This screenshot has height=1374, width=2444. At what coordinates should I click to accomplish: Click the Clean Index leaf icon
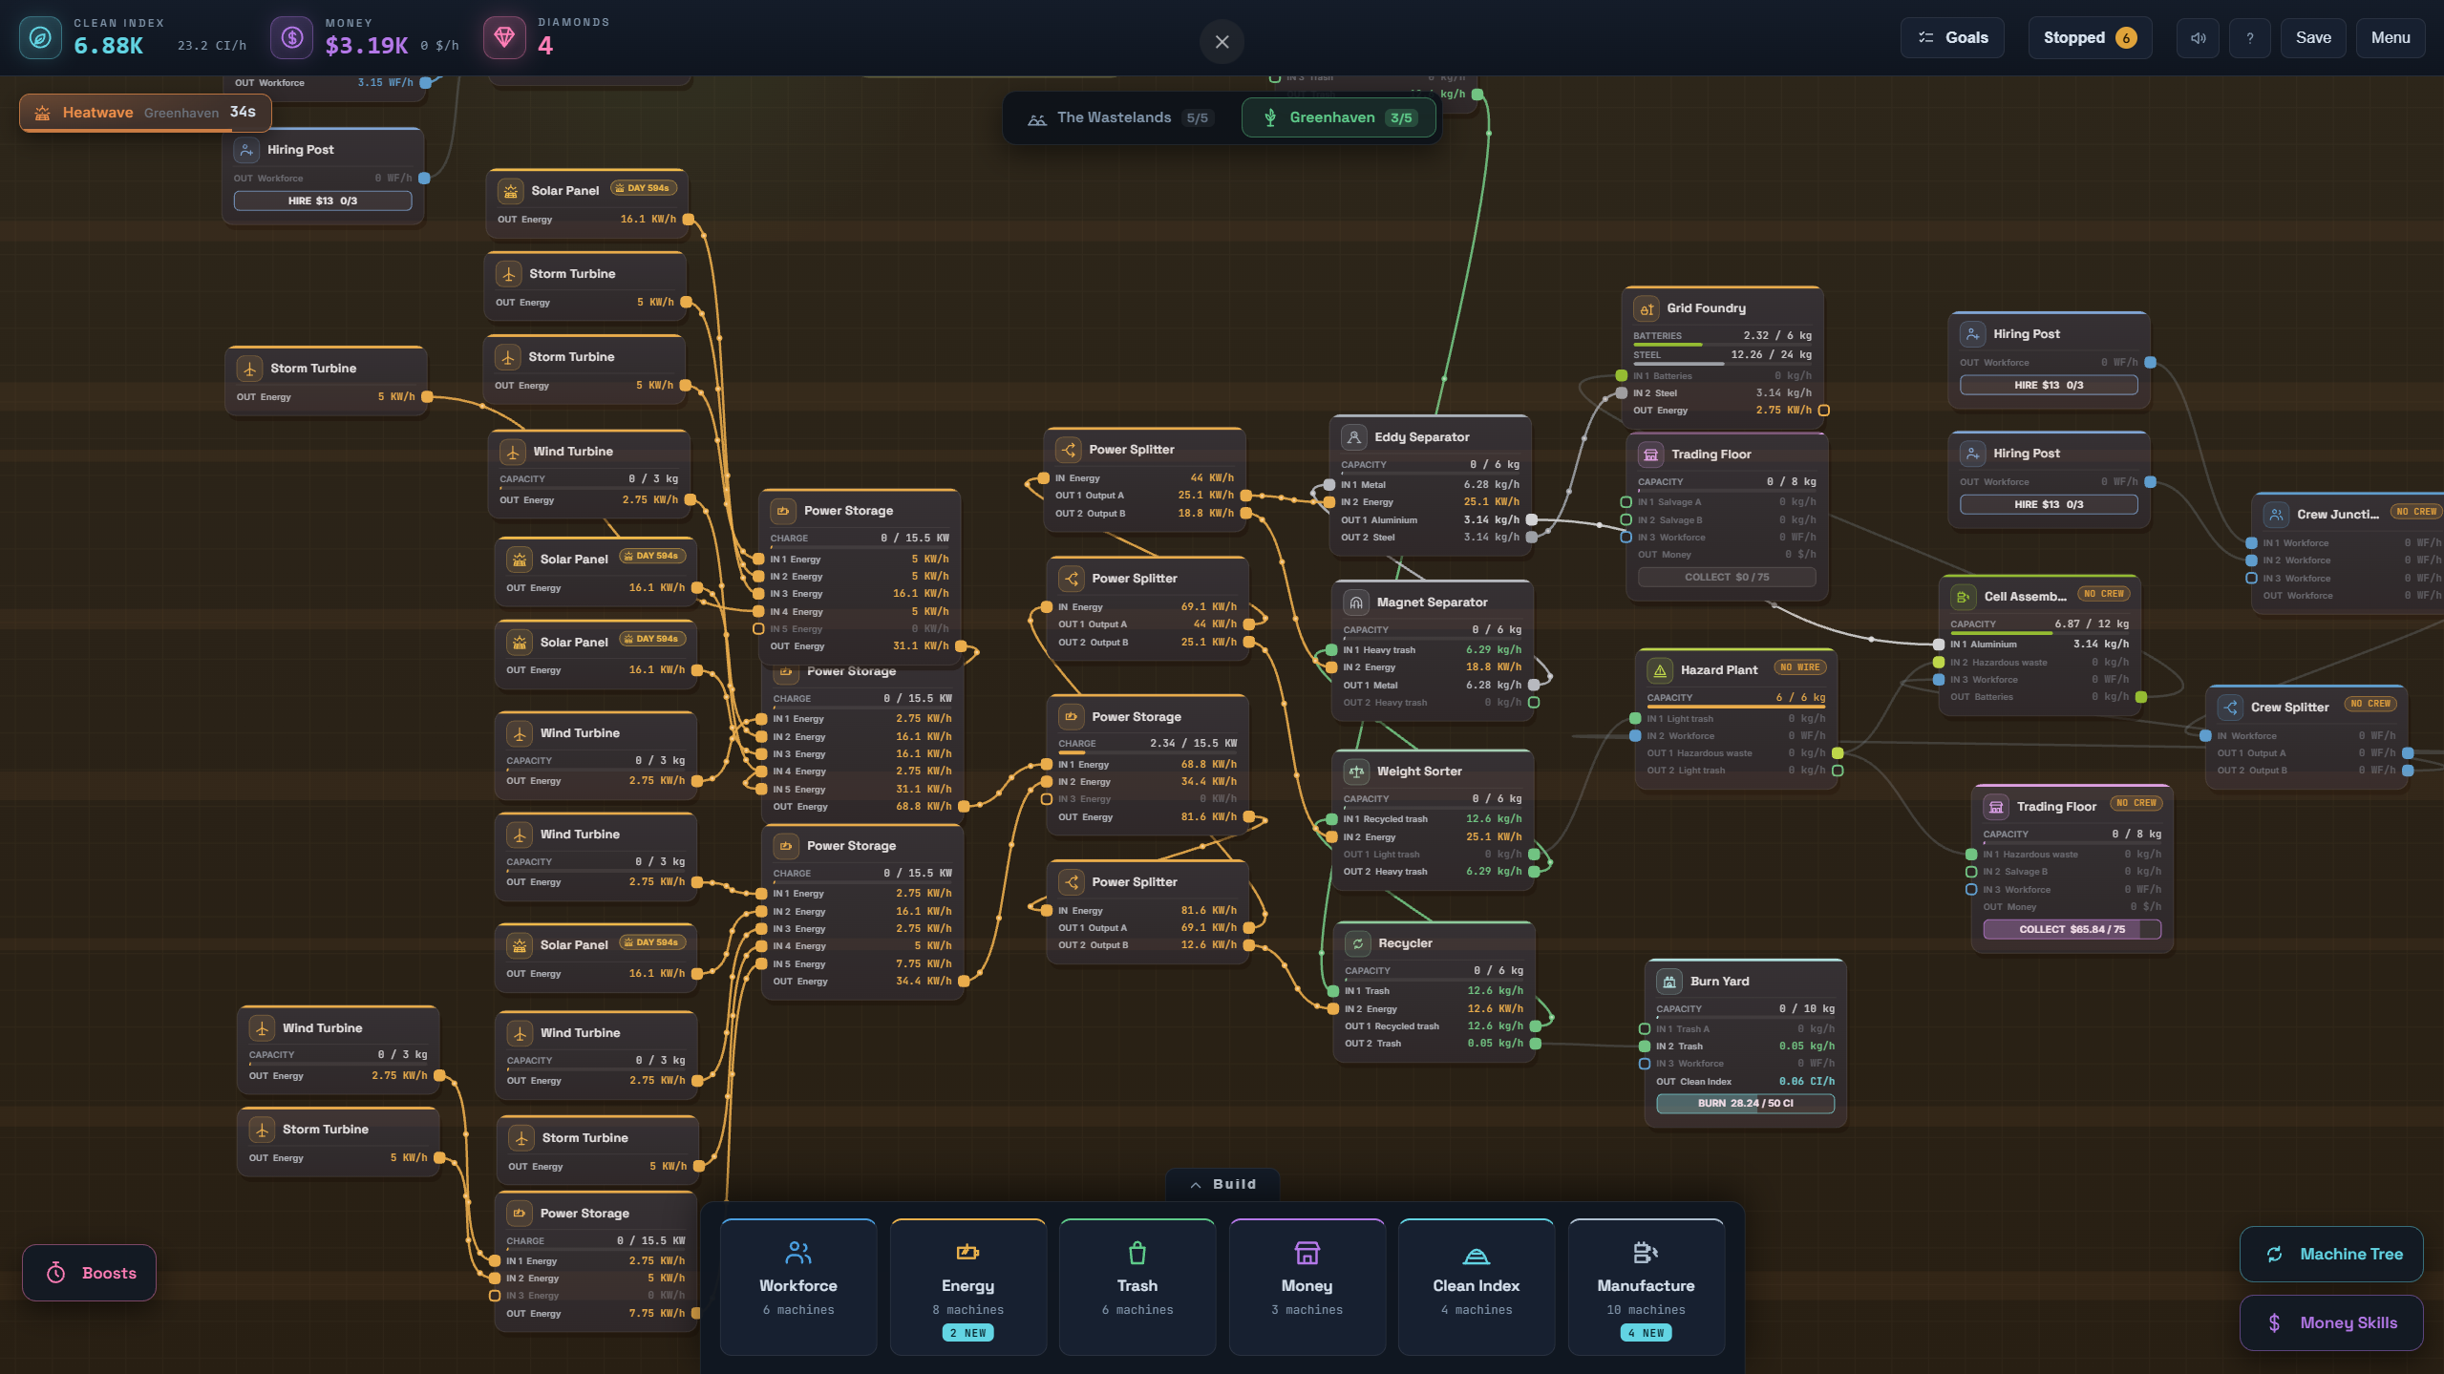pos(40,38)
